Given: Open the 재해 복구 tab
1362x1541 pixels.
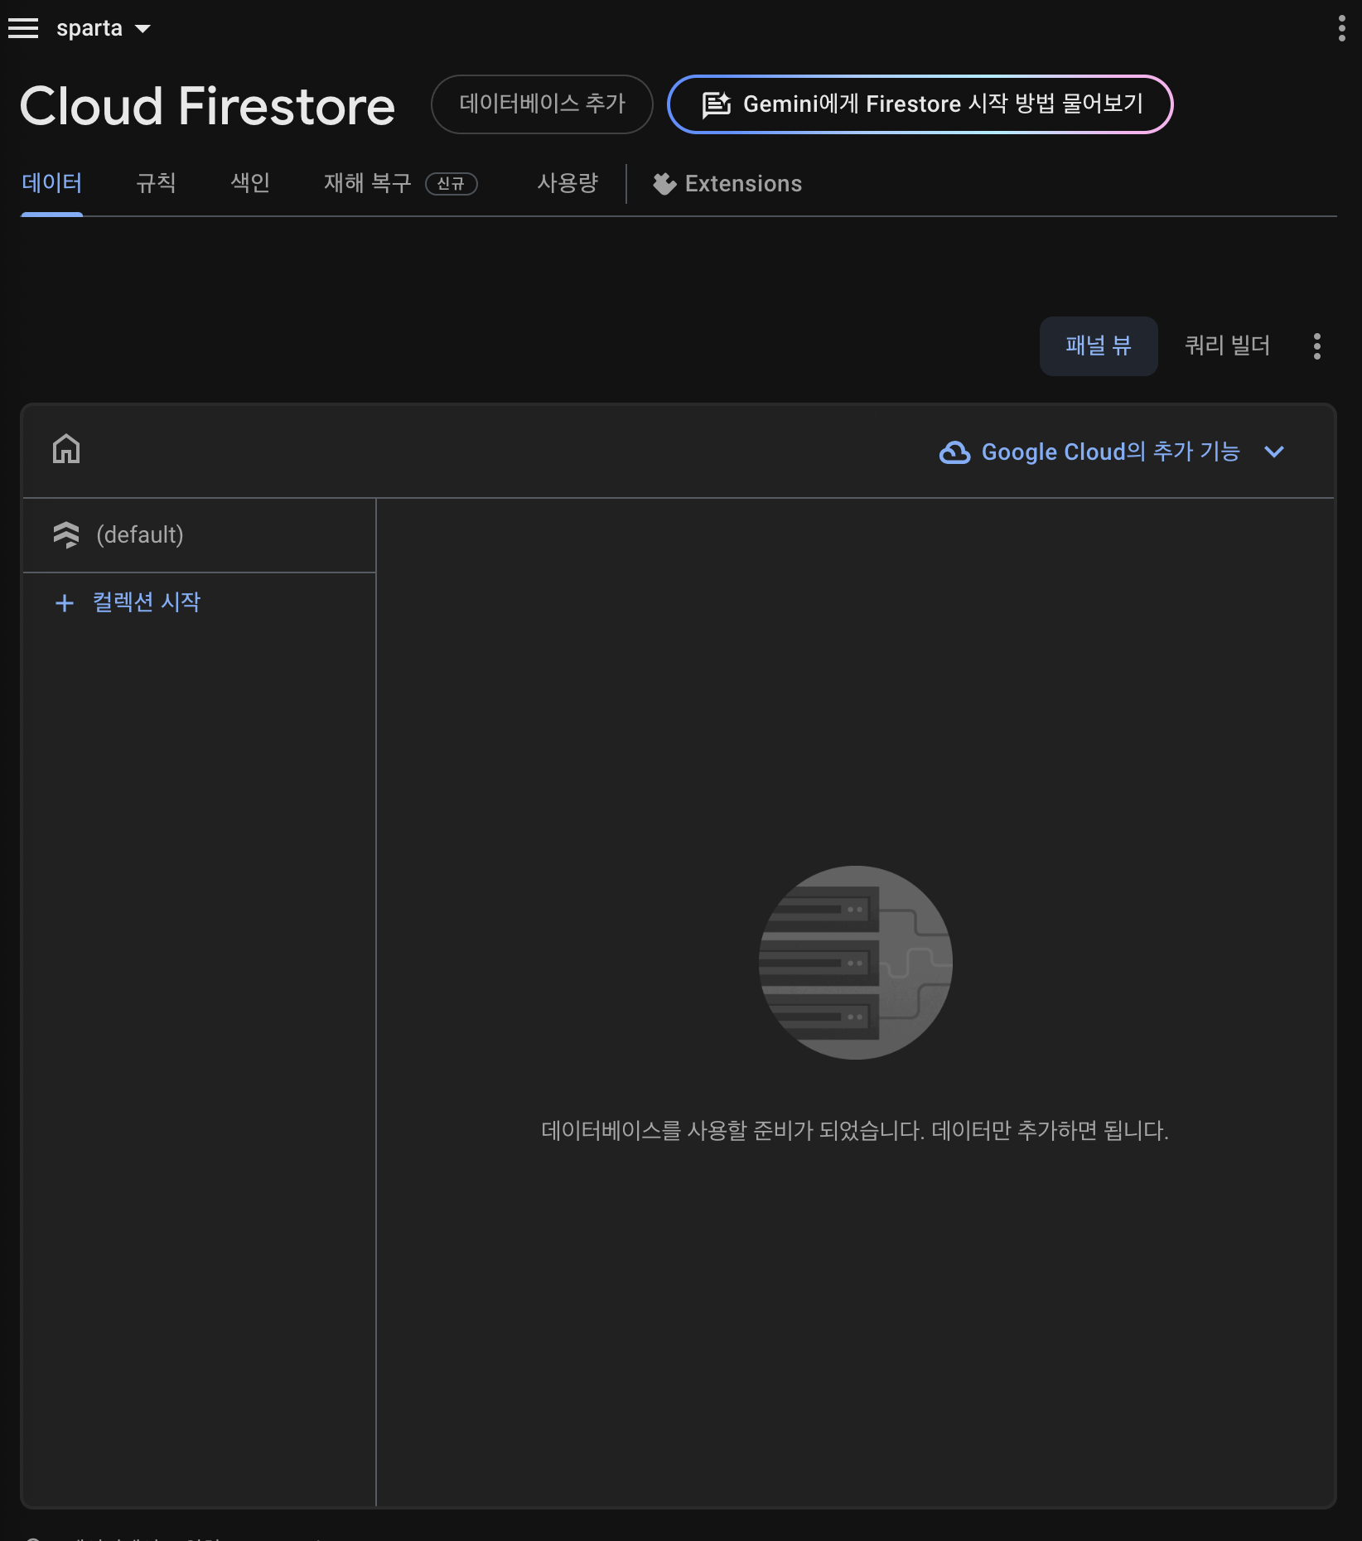Looking at the screenshot, I should (x=367, y=183).
